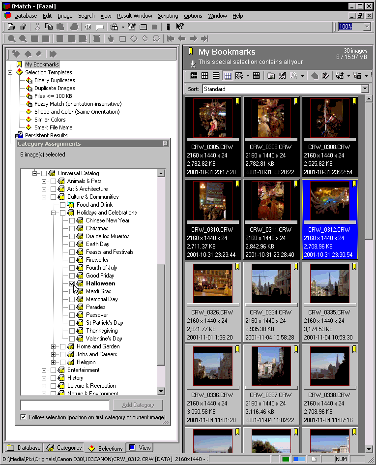Click the category name input field
376x465 pixels.
pos(65,405)
